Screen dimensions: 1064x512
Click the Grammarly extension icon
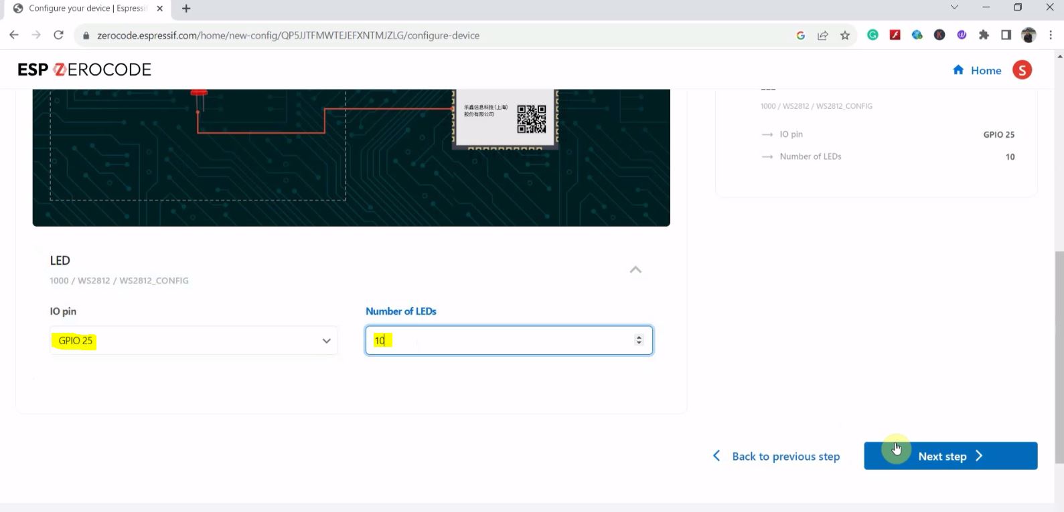[x=872, y=35]
